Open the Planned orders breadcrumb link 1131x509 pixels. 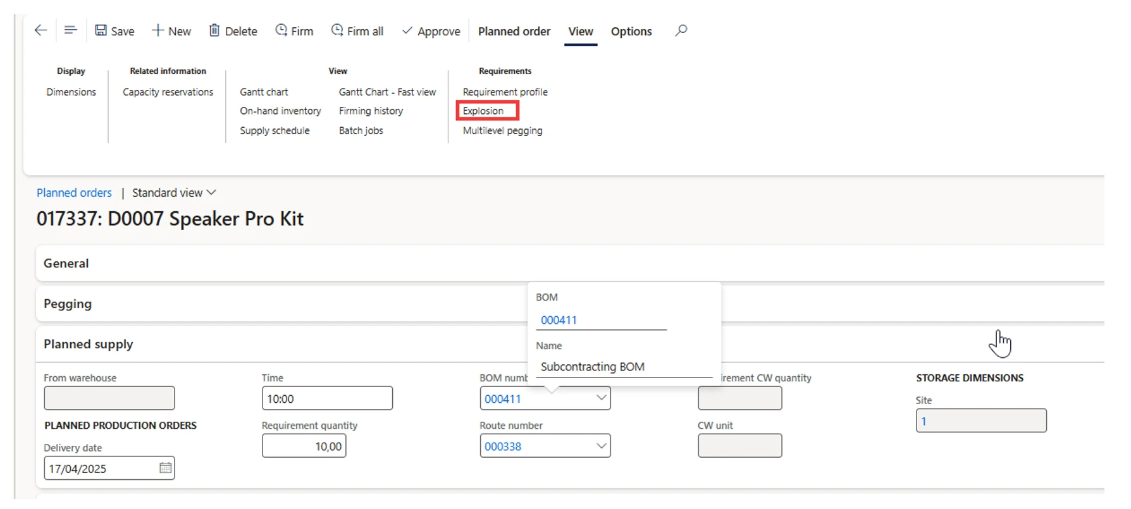[x=74, y=193]
